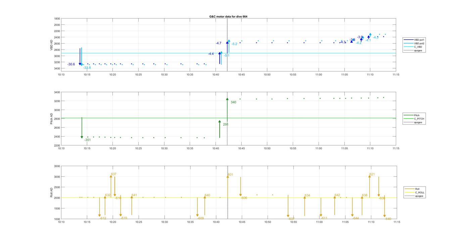Image resolution: width=470 pixels, height=246 pixels.
Task: Click the '637' roll data label
Action: [x=113, y=174]
